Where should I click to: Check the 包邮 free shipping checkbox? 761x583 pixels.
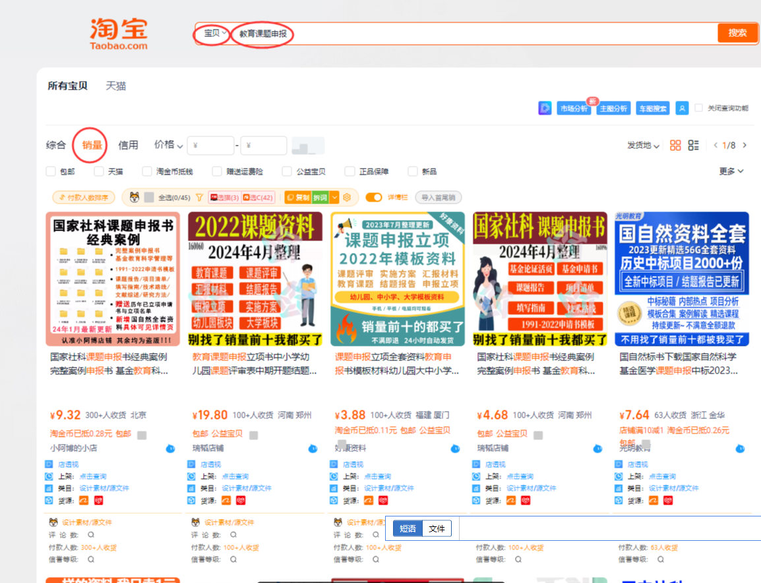(51, 171)
